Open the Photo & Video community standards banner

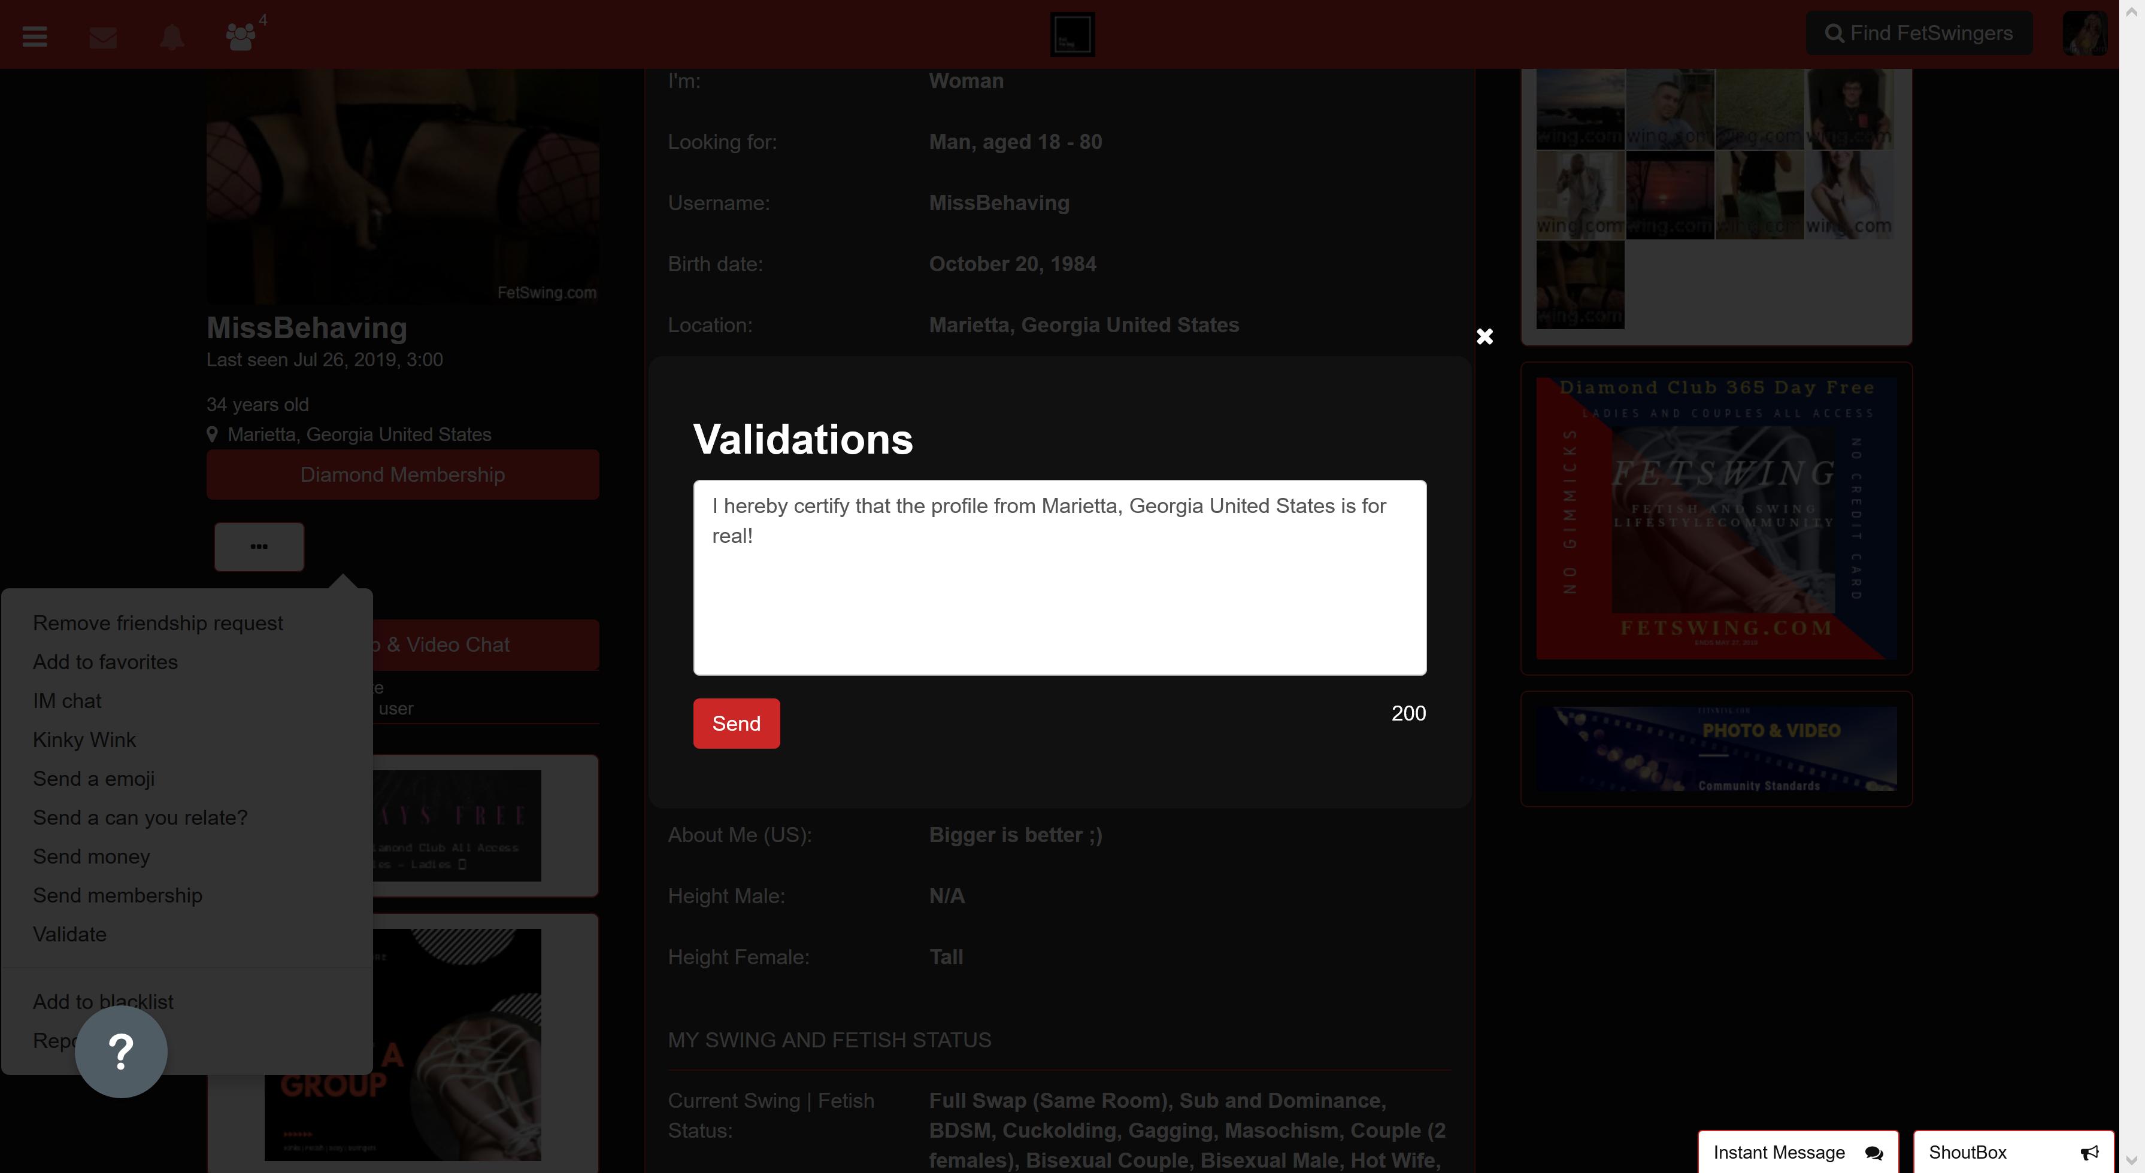pos(1716,748)
